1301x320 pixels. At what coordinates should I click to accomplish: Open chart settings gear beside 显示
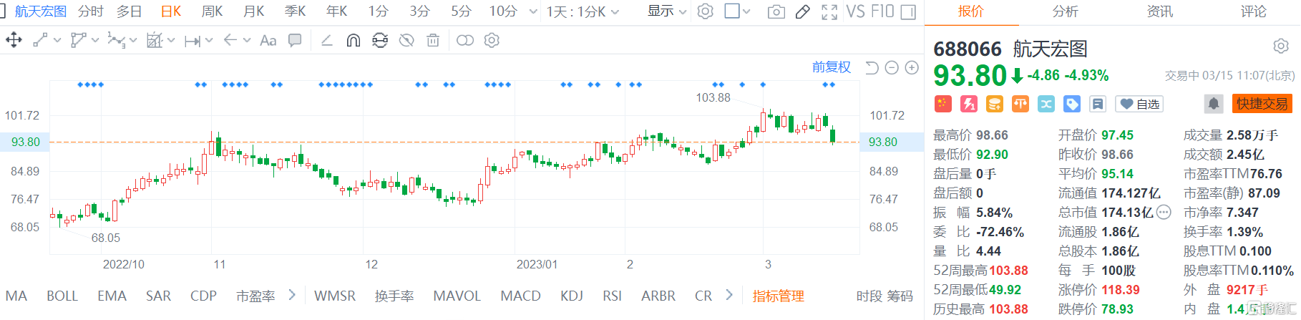coord(706,11)
